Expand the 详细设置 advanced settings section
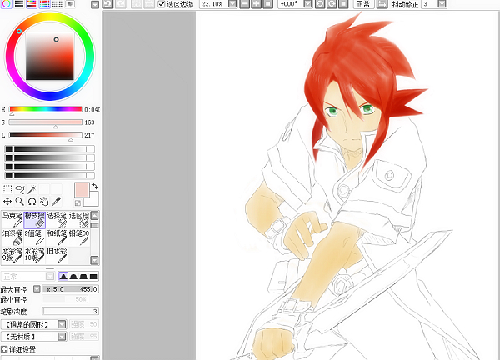This screenshot has height=360, width=500. (4, 349)
